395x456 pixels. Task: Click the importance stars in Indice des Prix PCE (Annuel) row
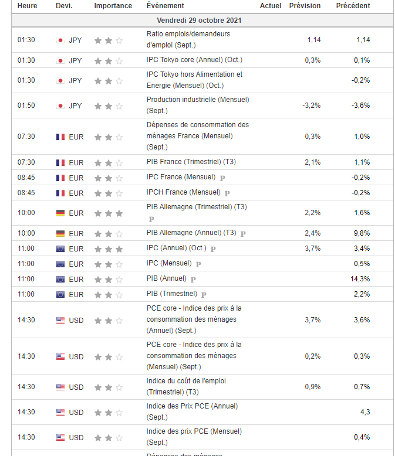click(109, 412)
